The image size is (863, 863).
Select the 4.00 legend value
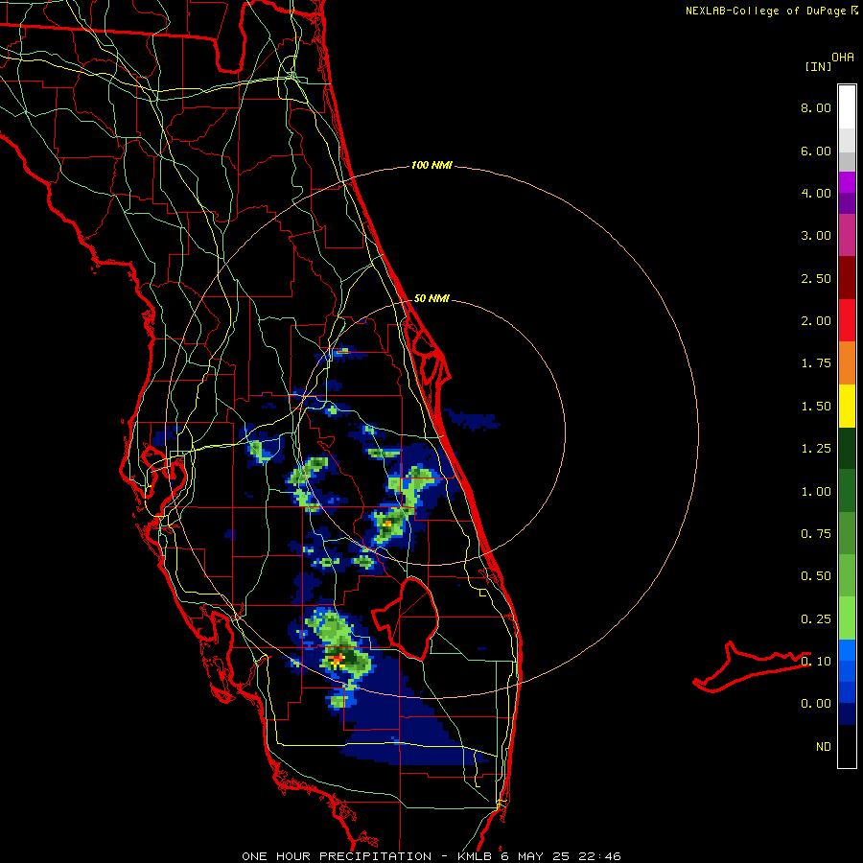click(x=816, y=193)
